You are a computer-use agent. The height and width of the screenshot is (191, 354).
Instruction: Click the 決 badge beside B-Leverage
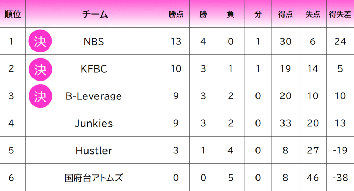point(40,96)
